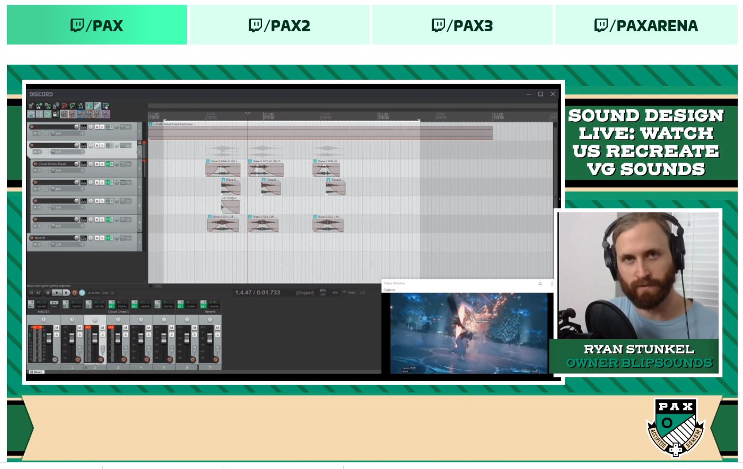Viewport: 743px width, 469px height.
Task: Toggle the auto-crossfade toolbar icon
Action: (89, 106)
